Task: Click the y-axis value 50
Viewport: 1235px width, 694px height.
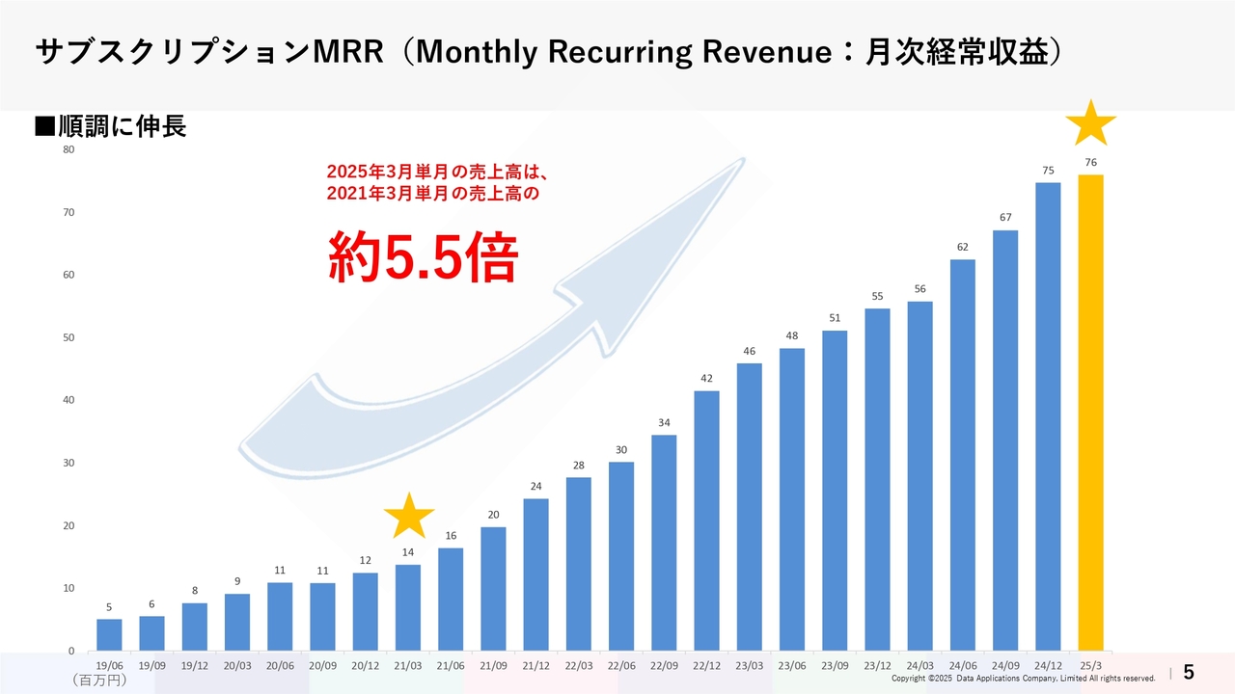Action: click(68, 337)
